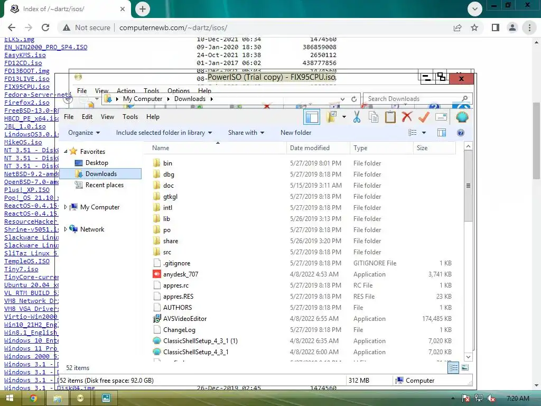Click the address bar refresh icon
541x406 pixels.
(354, 99)
